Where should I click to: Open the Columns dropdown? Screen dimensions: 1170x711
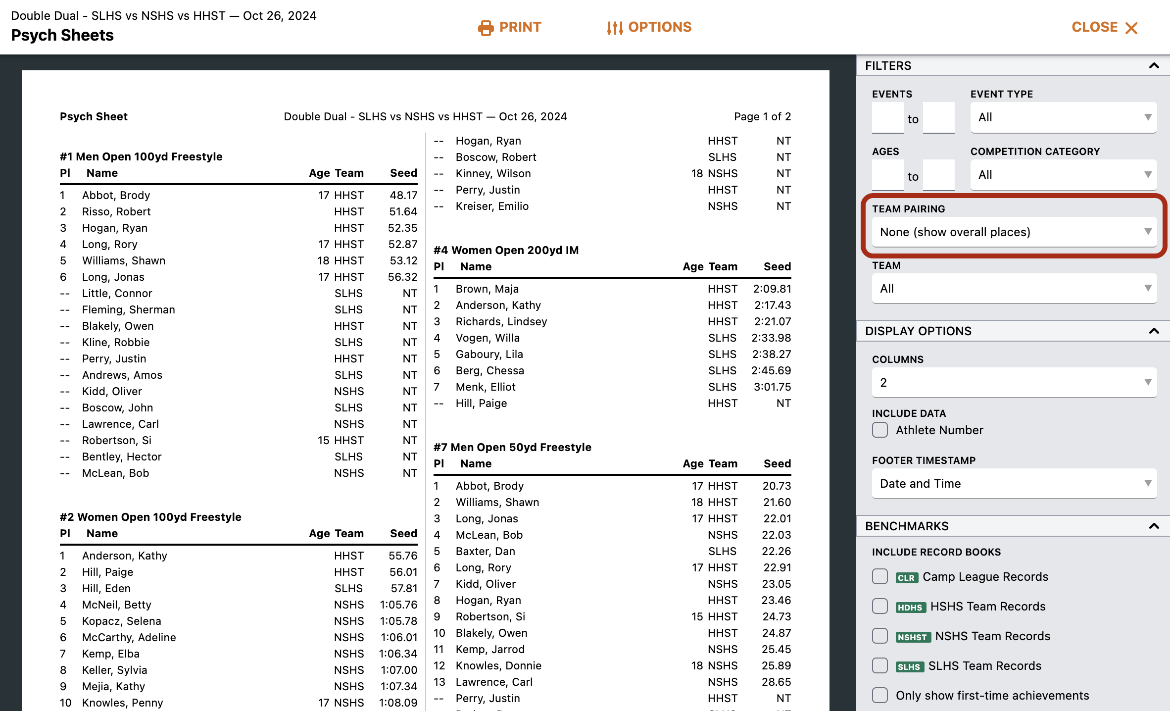click(1014, 382)
